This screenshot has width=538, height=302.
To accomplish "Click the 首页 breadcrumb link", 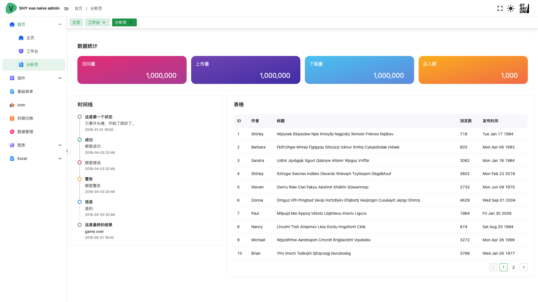I will [78, 9].
